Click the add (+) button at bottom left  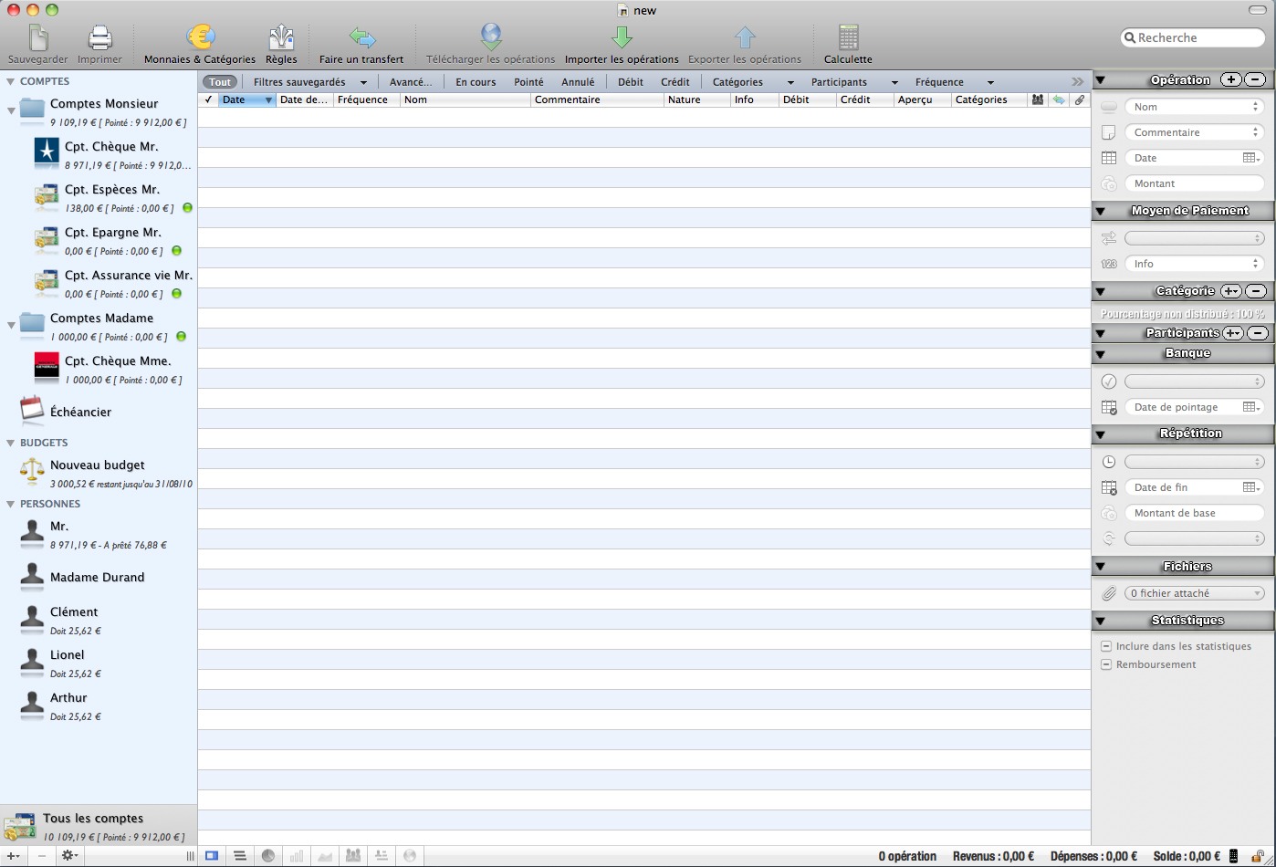click(13, 856)
